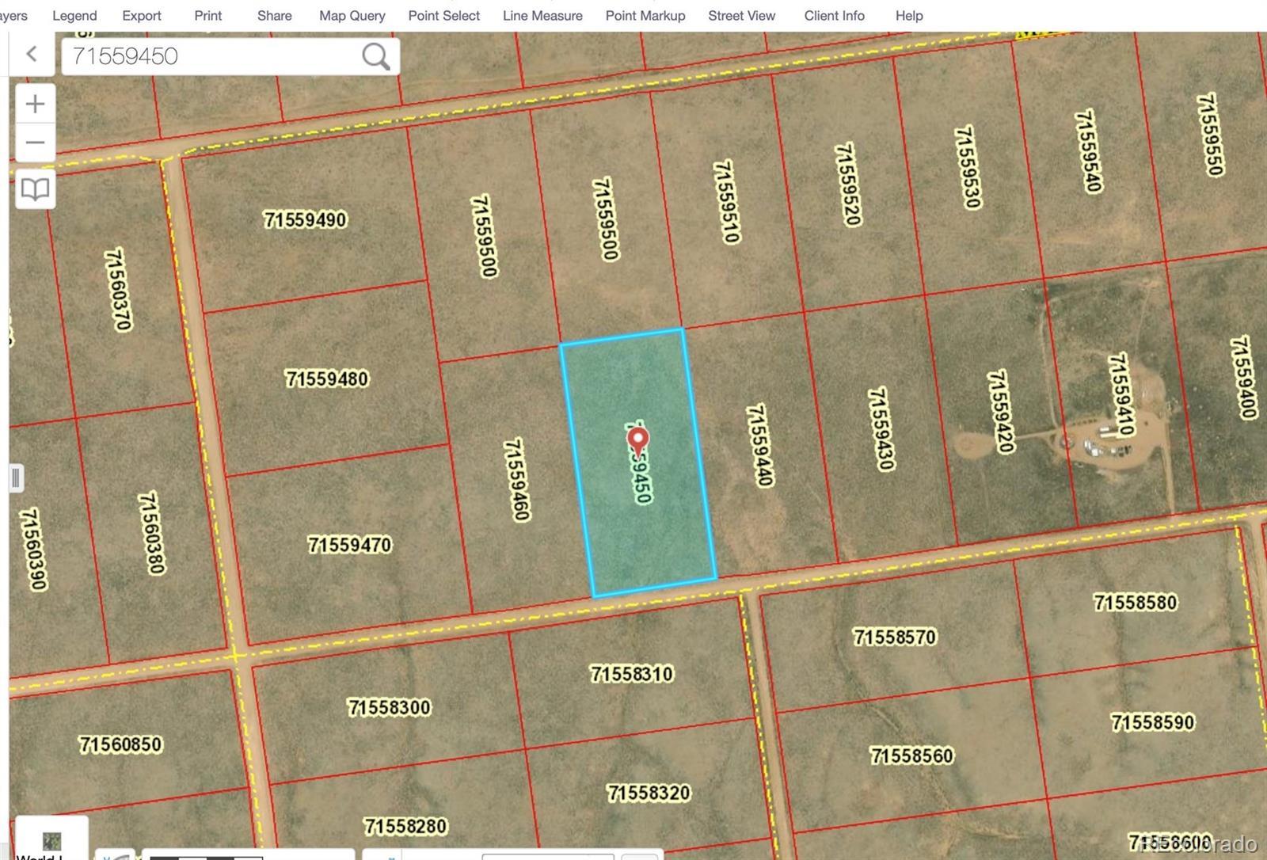Click the magnifying glass search icon
The image size is (1267, 860).
tap(375, 56)
